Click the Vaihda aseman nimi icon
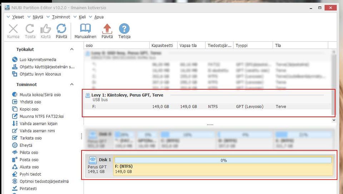 (x=15, y=131)
